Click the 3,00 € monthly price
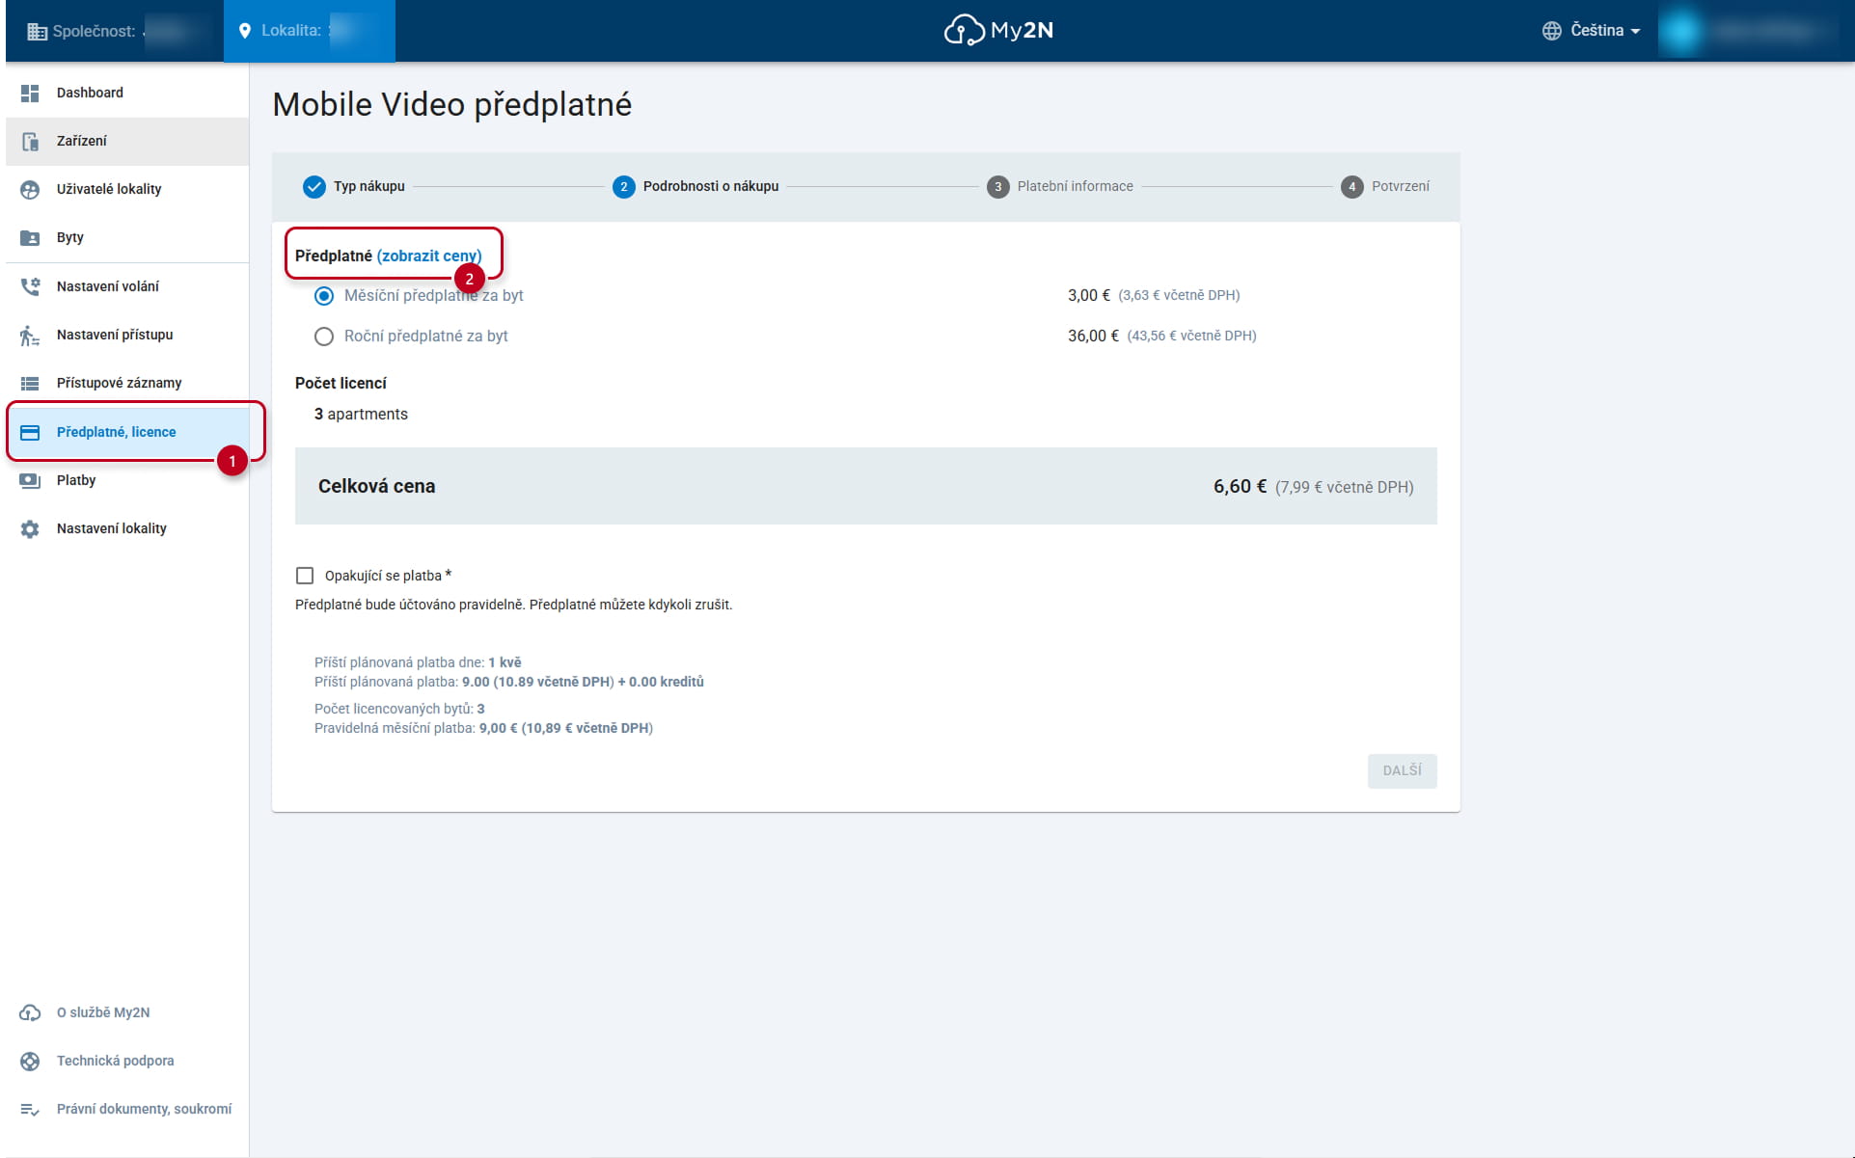The width and height of the screenshot is (1855, 1158). [1089, 295]
